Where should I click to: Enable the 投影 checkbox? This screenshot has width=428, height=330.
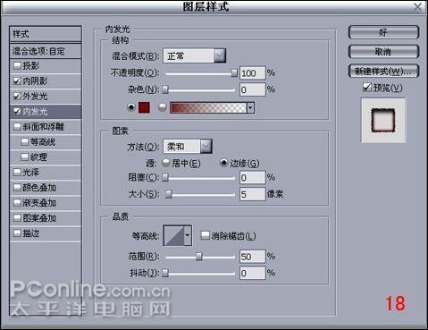tap(17, 65)
